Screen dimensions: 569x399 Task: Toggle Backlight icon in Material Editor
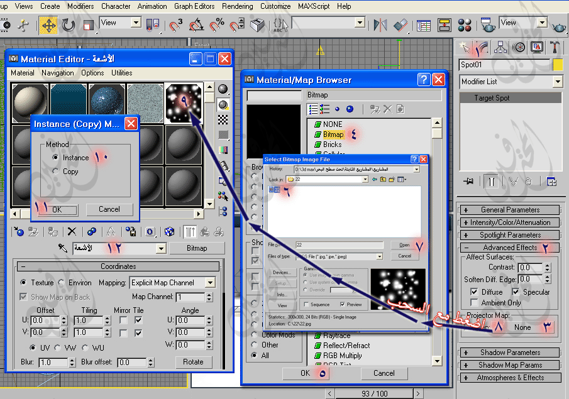[x=223, y=105]
